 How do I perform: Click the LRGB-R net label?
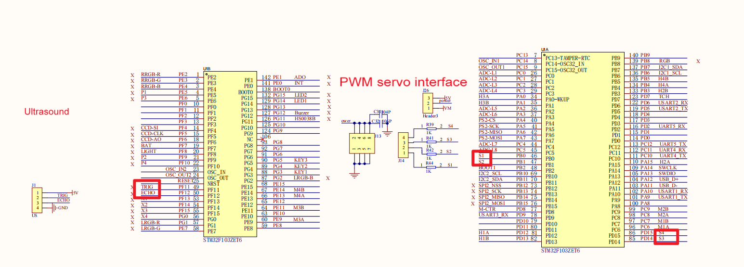pyautogui.click(x=151, y=222)
